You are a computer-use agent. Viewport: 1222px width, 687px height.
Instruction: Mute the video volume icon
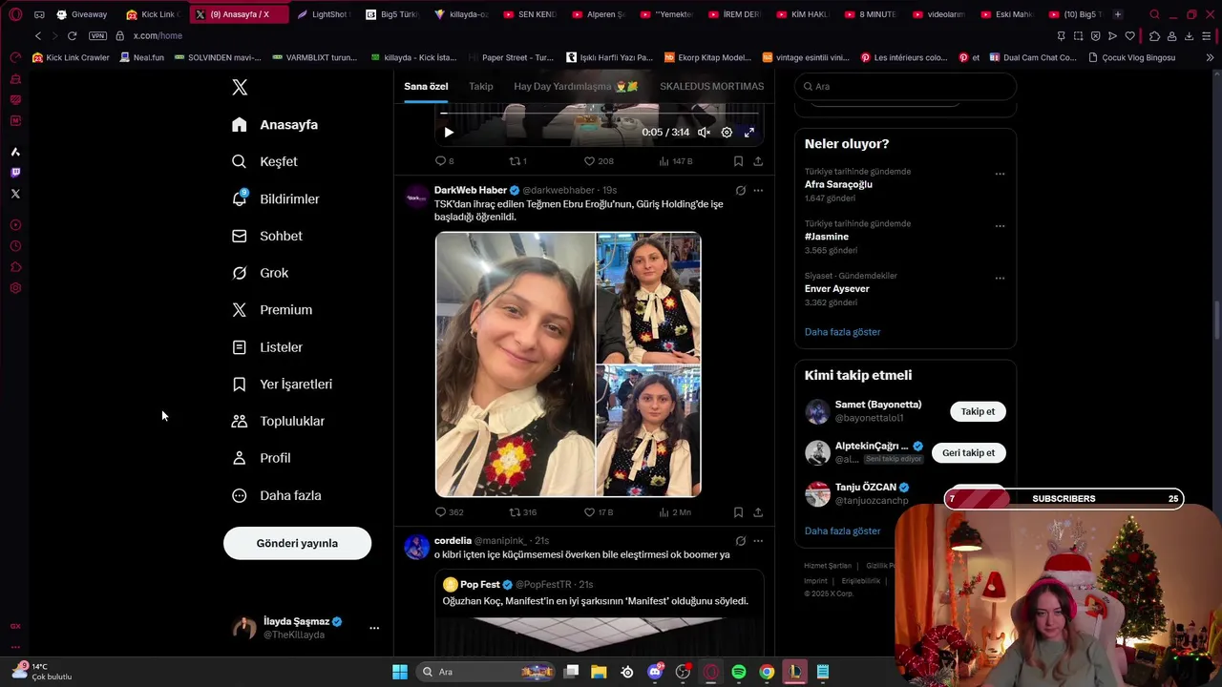(x=704, y=133)
